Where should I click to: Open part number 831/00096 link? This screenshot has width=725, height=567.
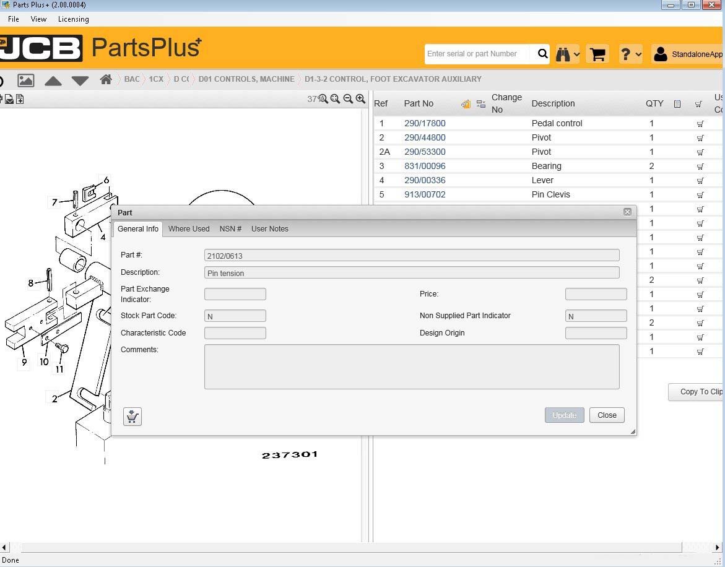[425, 167]
